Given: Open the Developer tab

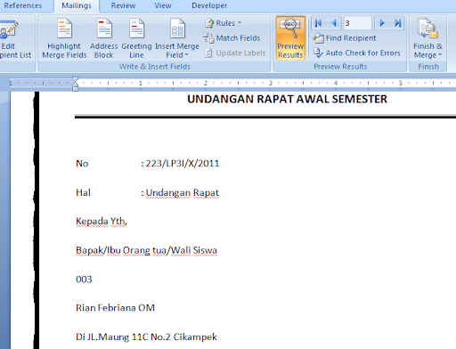Looking at the screenshot, I should [209, 5].
